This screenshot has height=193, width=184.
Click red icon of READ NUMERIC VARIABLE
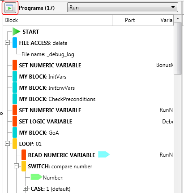(x=24, y=155)
